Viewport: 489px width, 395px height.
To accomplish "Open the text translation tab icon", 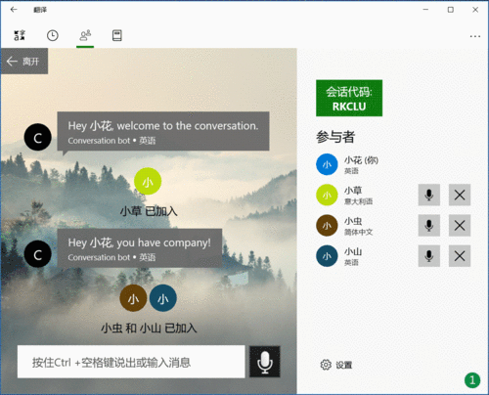I will 20,35.
